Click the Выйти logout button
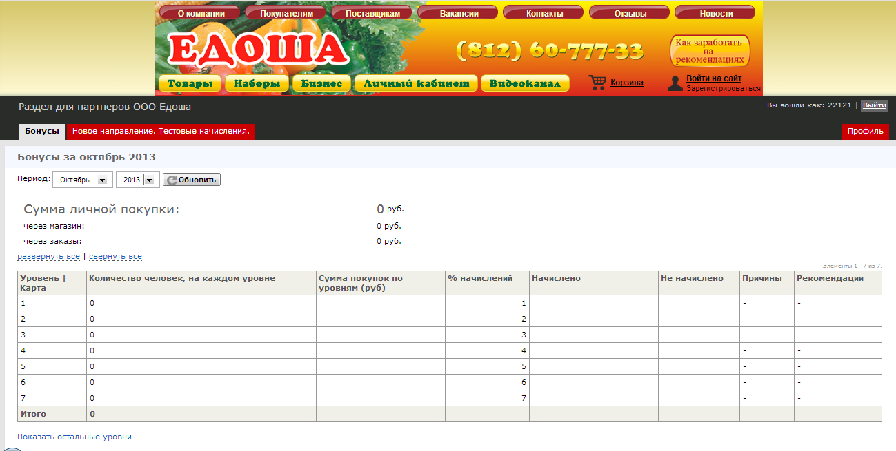Image resolution: width=896 pixels, height=451 pixels. point(875,105)
